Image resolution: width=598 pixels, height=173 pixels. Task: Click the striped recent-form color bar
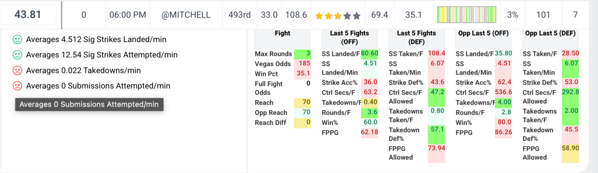click(x=467, y=15)
